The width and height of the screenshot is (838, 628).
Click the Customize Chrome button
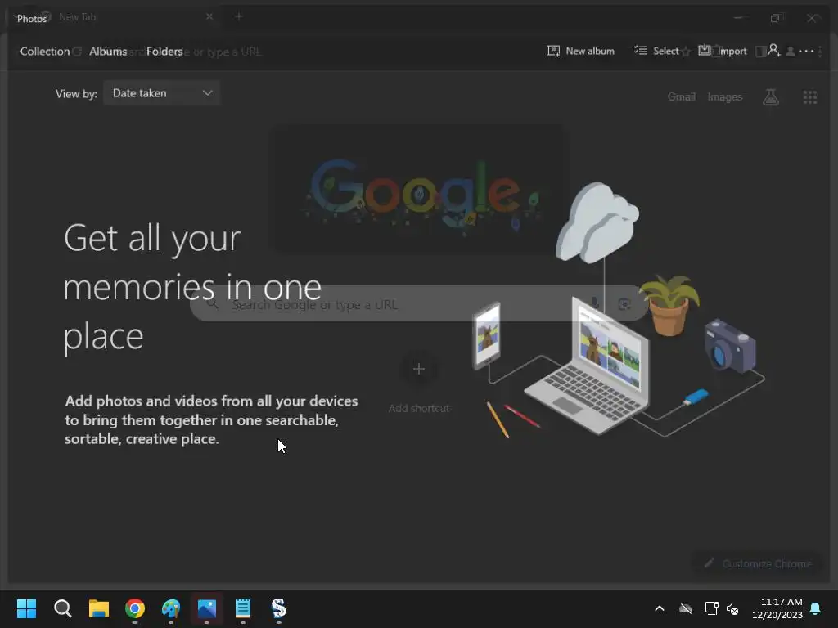[757, 563]
